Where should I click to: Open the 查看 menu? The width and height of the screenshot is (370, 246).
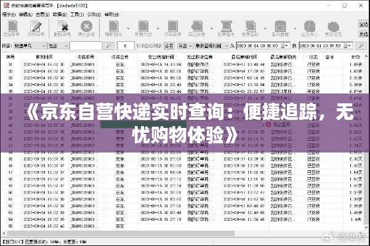click(42, 15)
